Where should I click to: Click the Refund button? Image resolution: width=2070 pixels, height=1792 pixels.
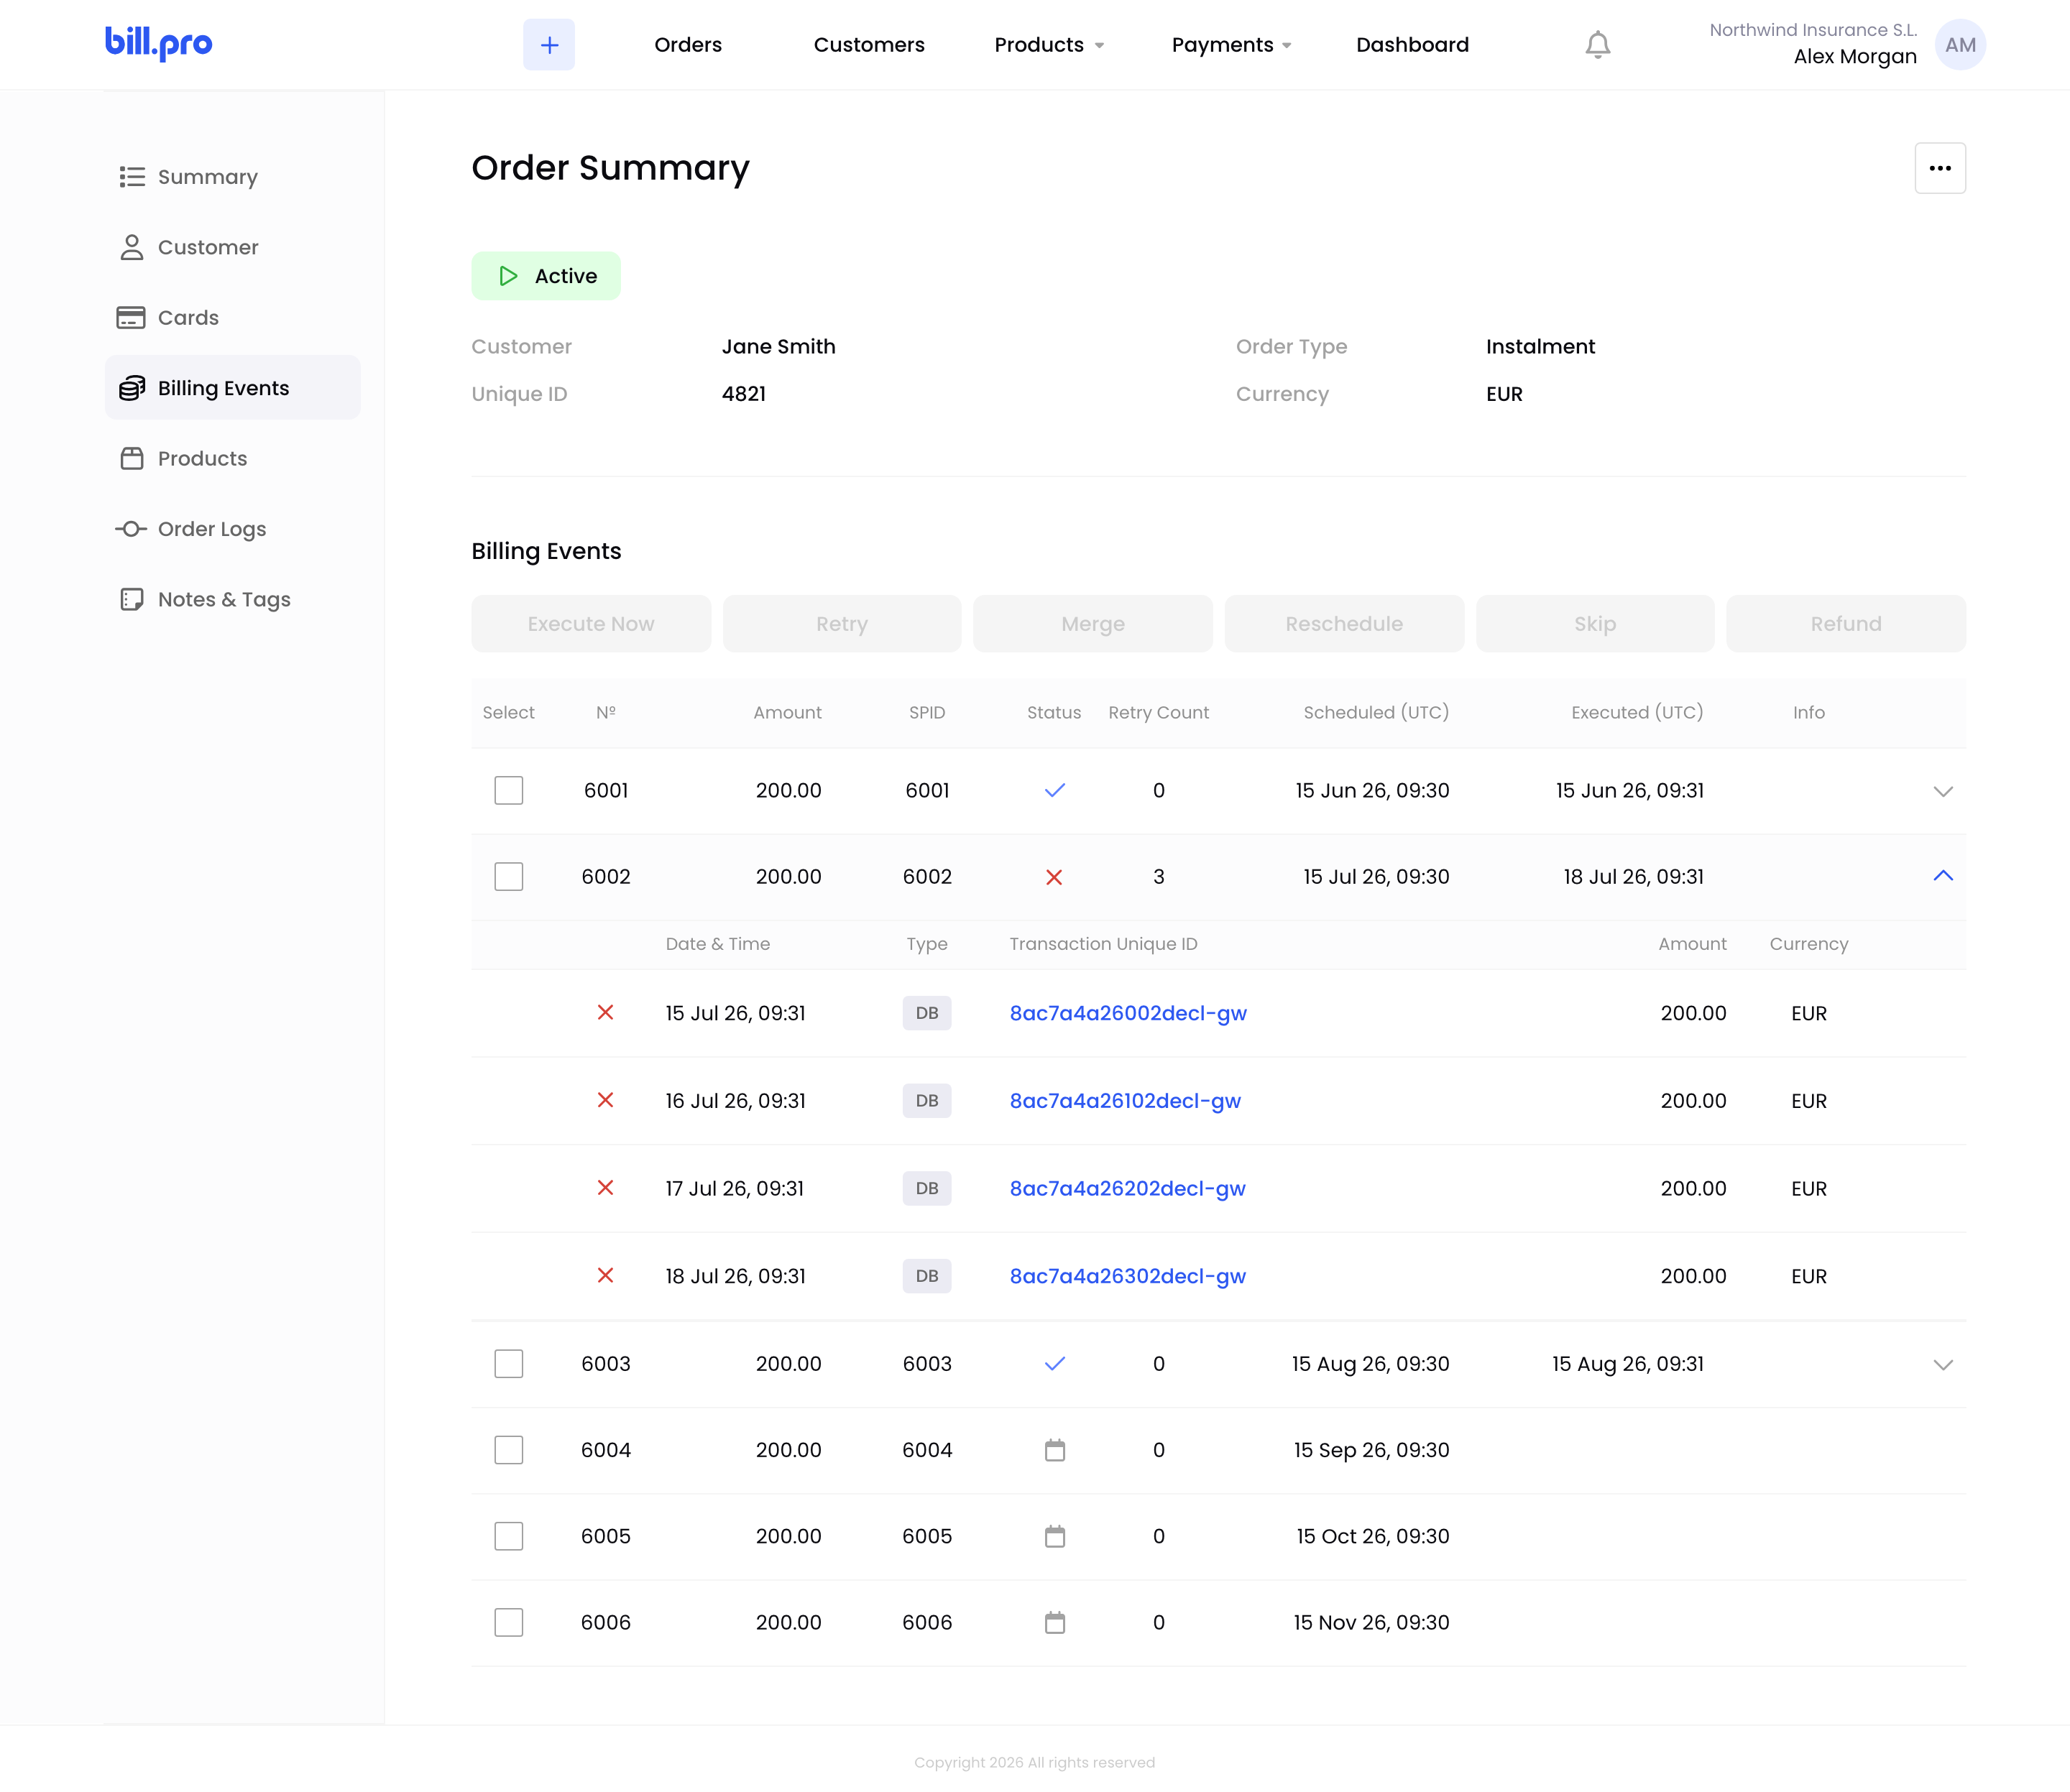coord(1846,624)
